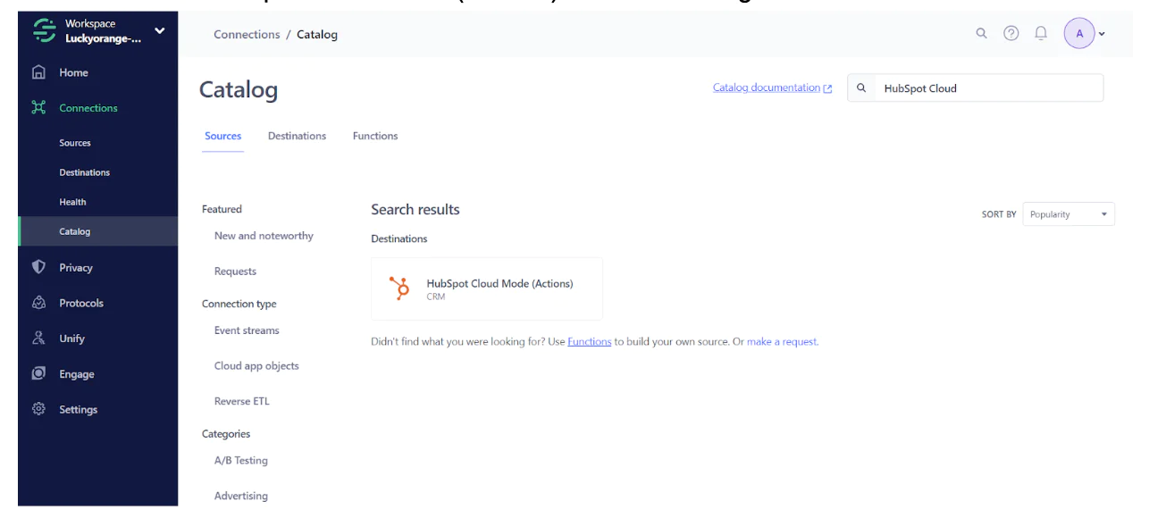This screenshot has width=1149, height=518.
Task: Open the help question mark icon
Action: (1011, 32)
